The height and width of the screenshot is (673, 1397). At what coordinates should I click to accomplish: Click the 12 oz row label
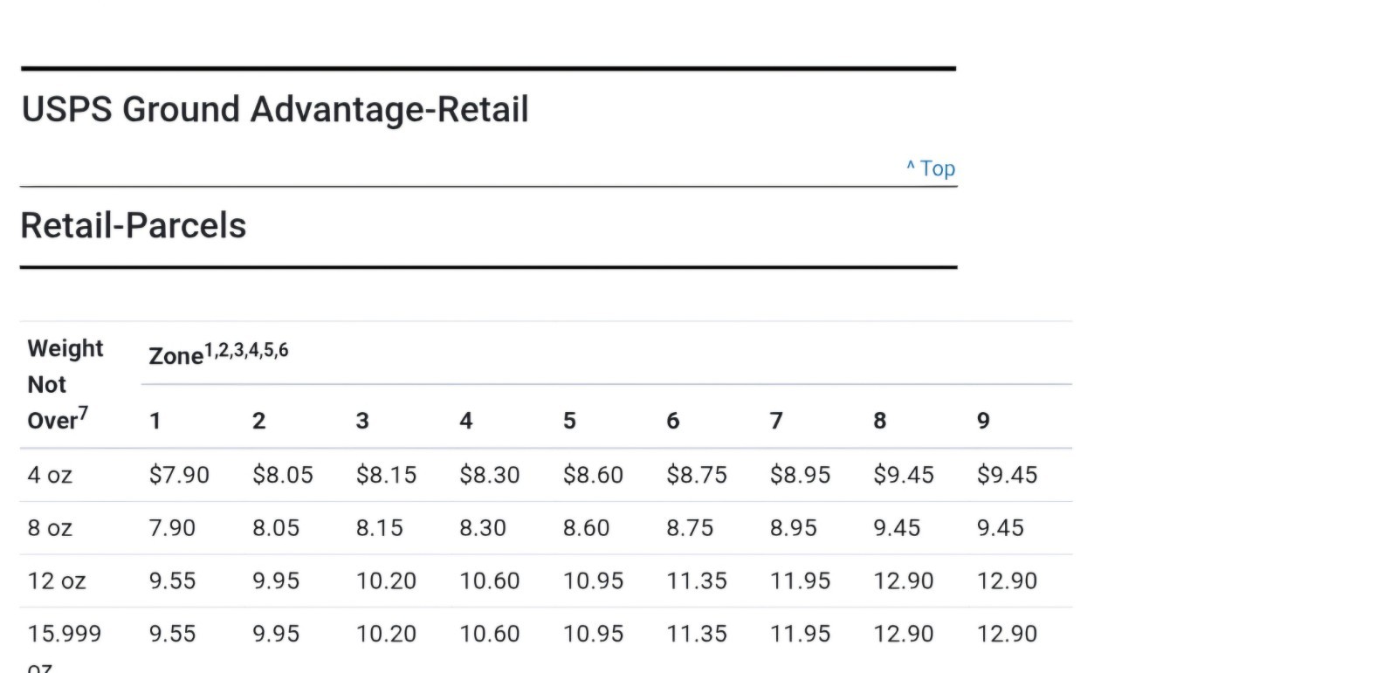coord(57,581)
